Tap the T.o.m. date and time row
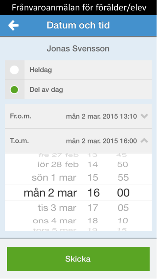Viewport: 157px width, 280px height. (78, 141)
